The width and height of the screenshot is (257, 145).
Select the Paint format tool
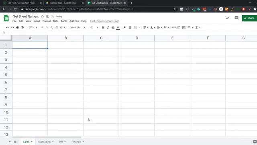(x=22, y=27)
